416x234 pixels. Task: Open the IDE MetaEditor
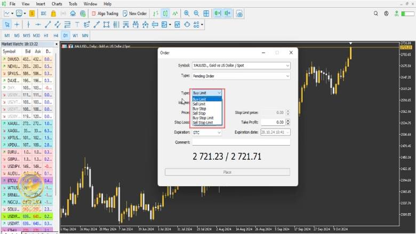click(44, 13)
